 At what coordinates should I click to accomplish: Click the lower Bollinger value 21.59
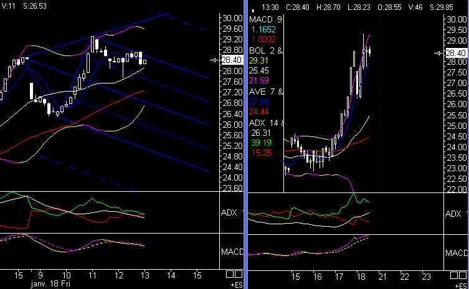point(258,80)
